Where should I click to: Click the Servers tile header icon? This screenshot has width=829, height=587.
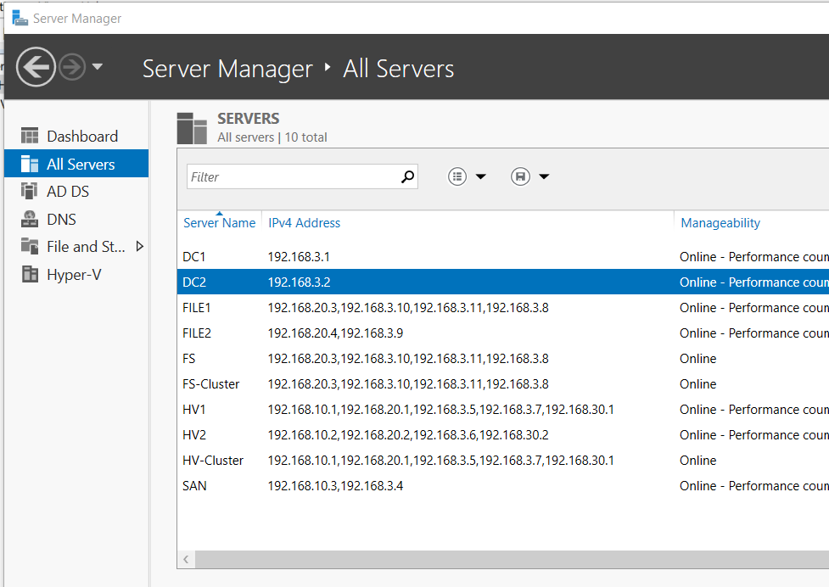click(x=192, y=128)
